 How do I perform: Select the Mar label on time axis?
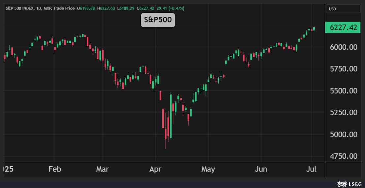coord(103,170)
